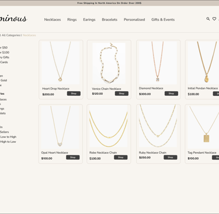Select the $100.00 Opal Heart Necklace price
The width and height of the screenshot is (219, 214).
(x=47, y=158)
